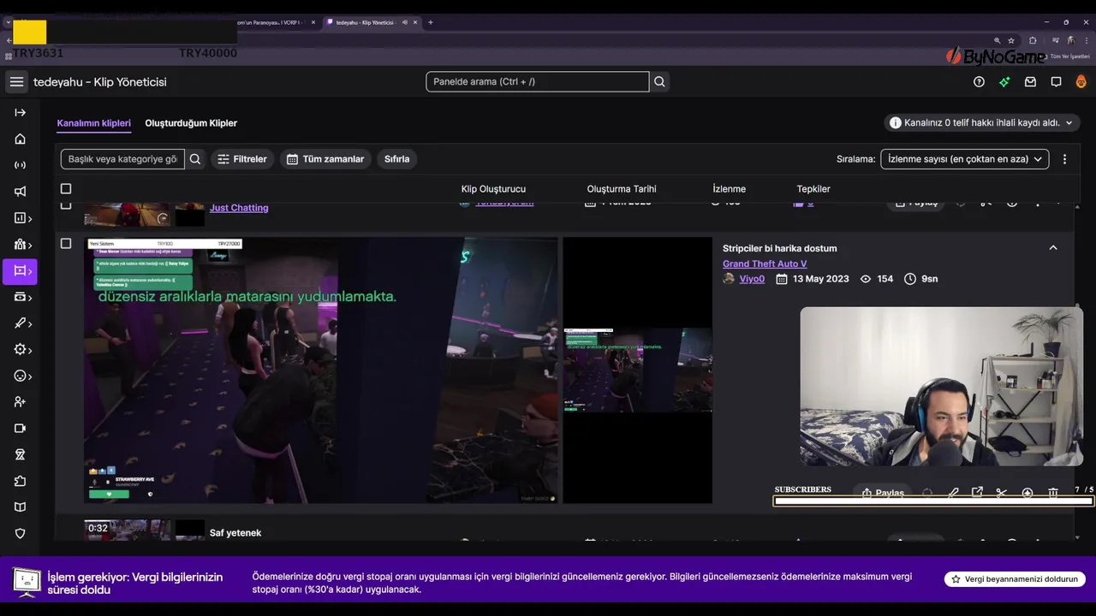Image resolution: width=1096 pixels, height=616 pixels.
Task: Select the tedeyahu Klip Yöneticisi browser tab
Action: click(x=370, y=22)
